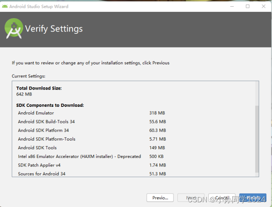The height and width of the screenshot is (207, 272).
Task: Click the disabled Next button
Action: (x=191, y=198)
